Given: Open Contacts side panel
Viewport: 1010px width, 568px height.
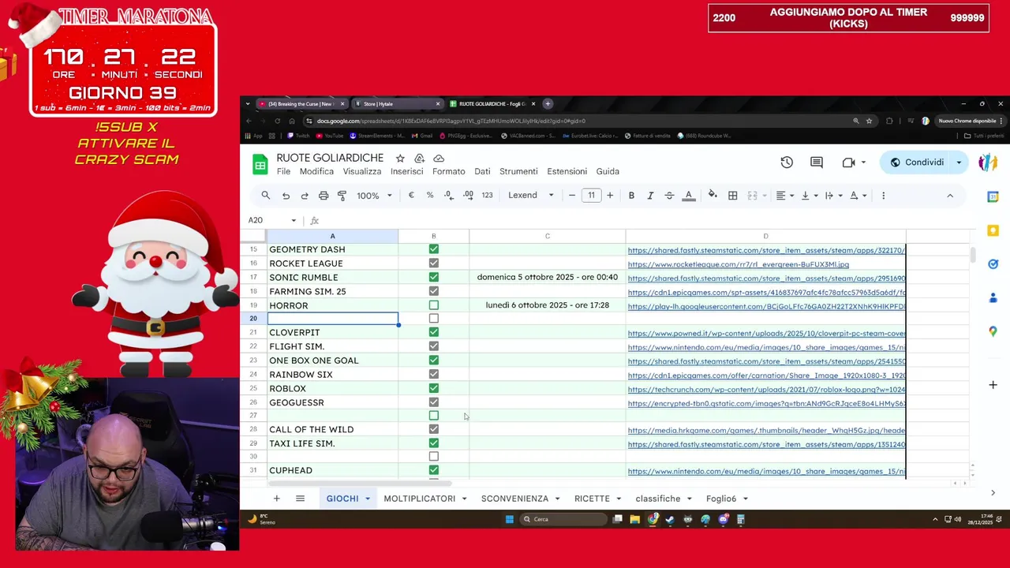Looking at the screenshot, I should point(993,297).
